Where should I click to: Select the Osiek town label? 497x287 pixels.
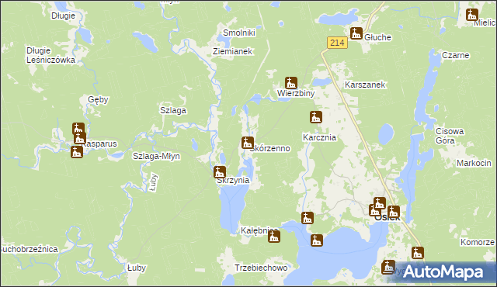[x=387, y=218]
